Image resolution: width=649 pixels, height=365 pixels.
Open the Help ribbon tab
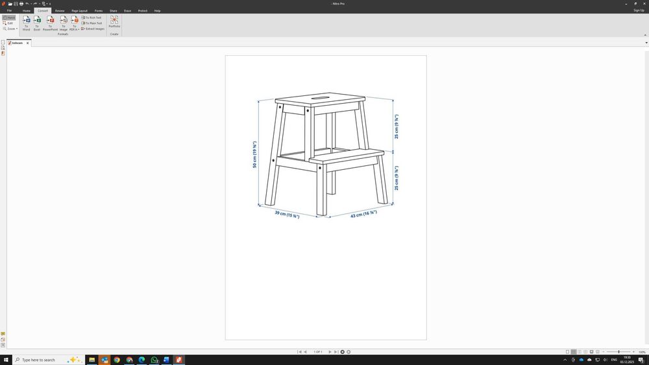click(157, 11)
